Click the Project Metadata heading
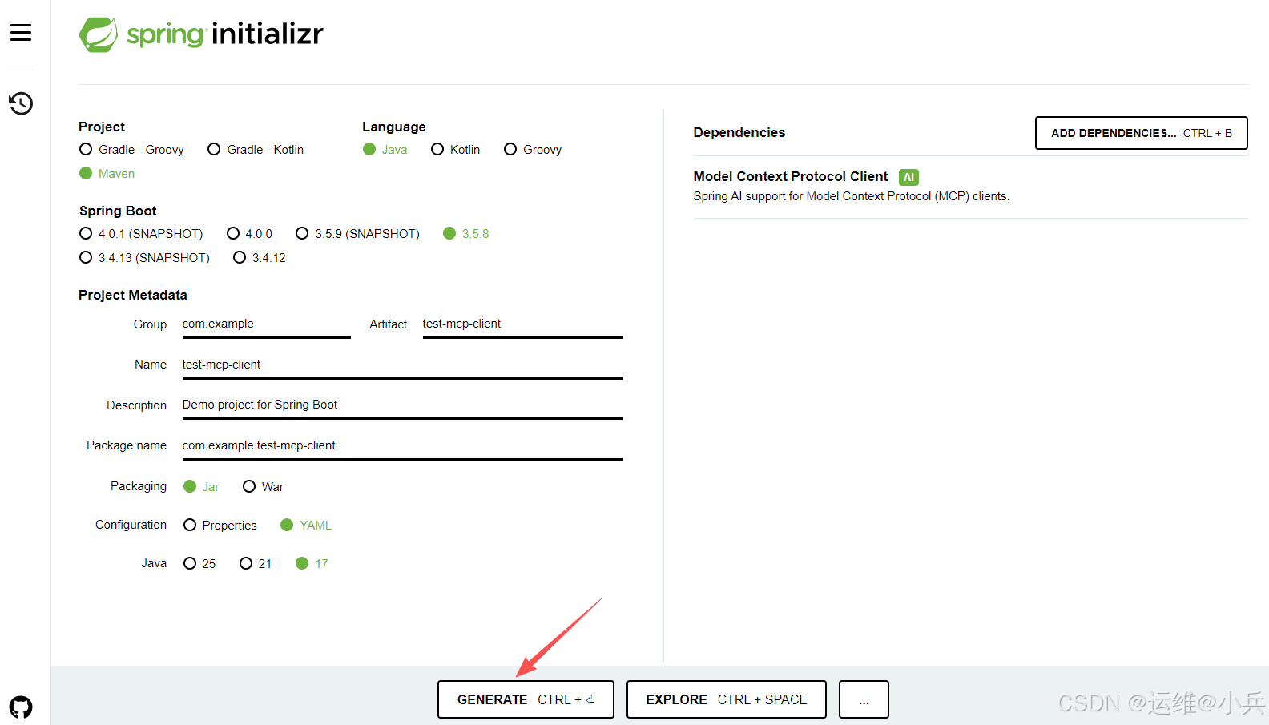This screenshot has width=1269, height=725. pos(133,295)
